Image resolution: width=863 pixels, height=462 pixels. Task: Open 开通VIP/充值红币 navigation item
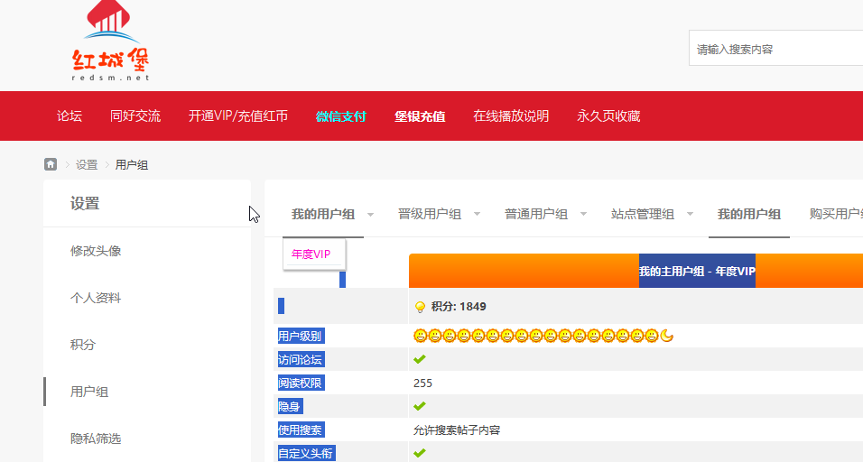tap(238, 116)
